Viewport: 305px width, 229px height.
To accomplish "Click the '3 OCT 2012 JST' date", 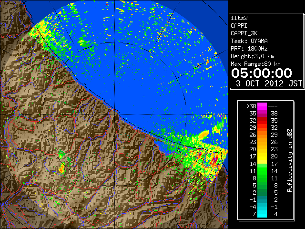I will 269,83.
